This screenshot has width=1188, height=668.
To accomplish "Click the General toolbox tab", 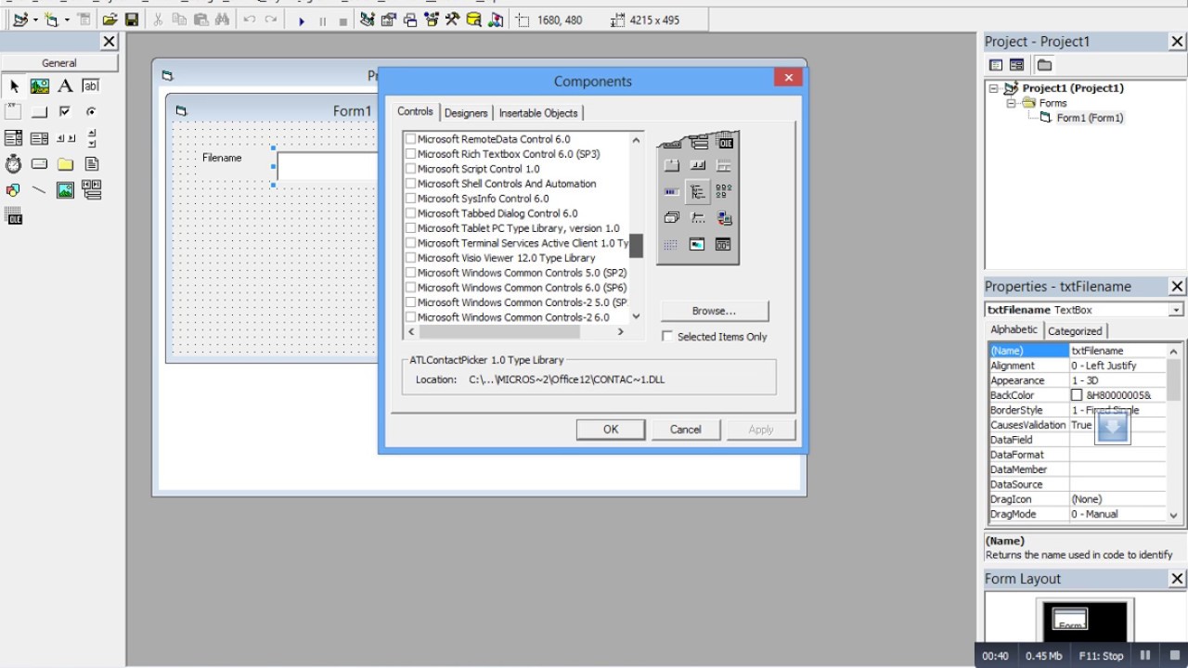I will click(x=59, y=63).
